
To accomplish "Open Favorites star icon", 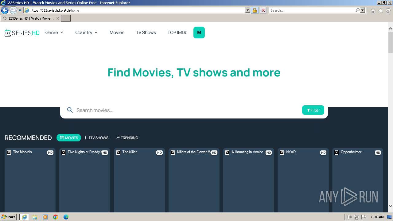I will [380, 11].
